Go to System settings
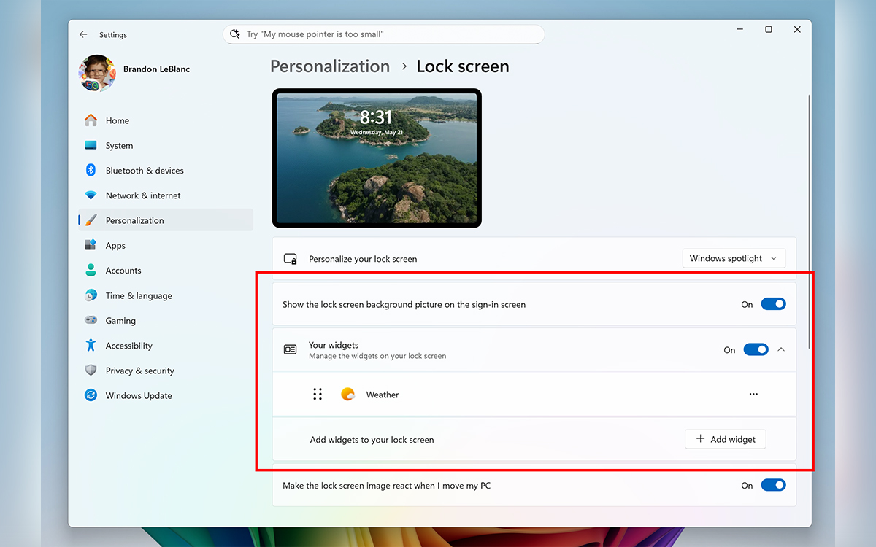This screenshot has width=876, height=547. click(166, 145)
